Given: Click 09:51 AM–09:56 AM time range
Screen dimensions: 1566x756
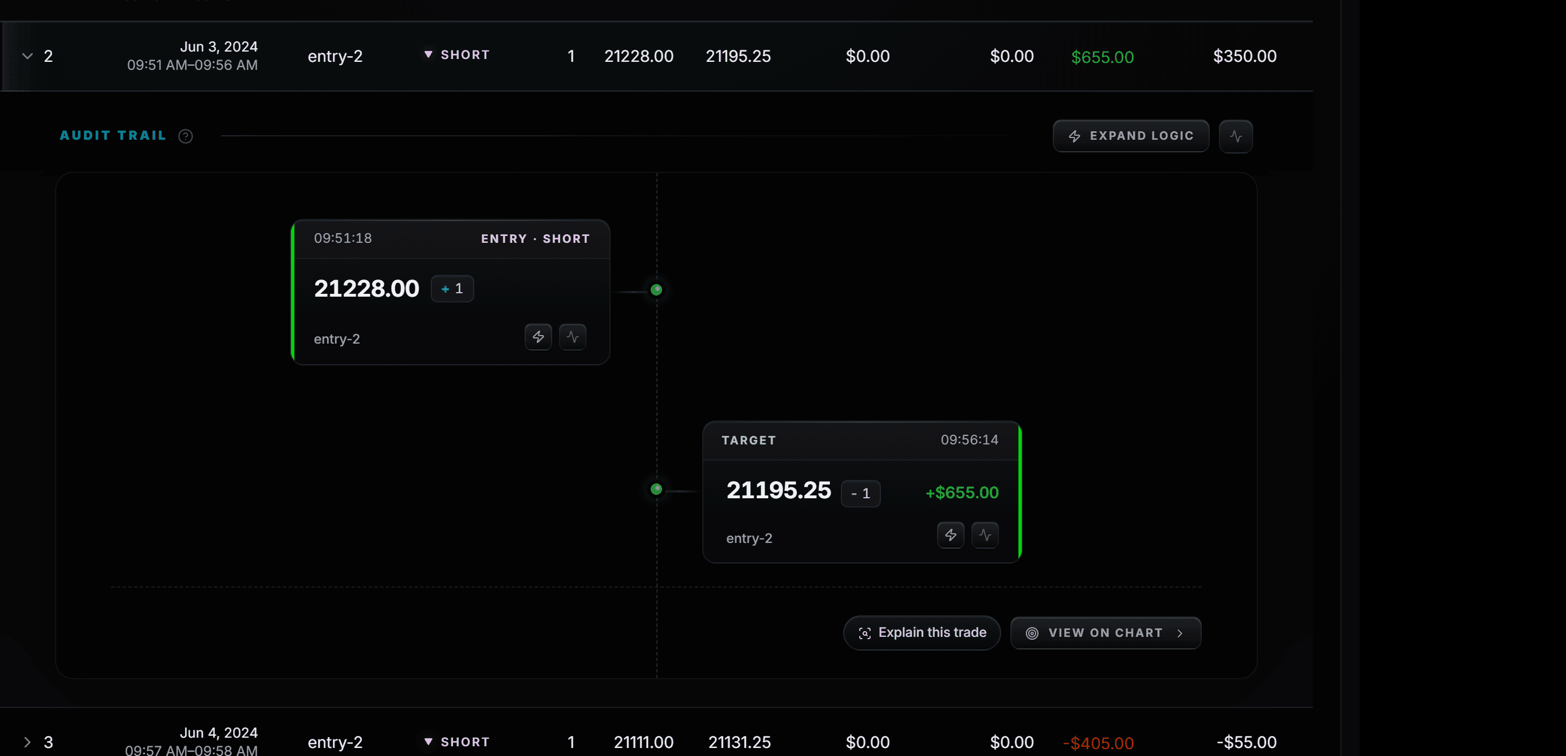Looking at the screenshot, I should pos(192,65).
